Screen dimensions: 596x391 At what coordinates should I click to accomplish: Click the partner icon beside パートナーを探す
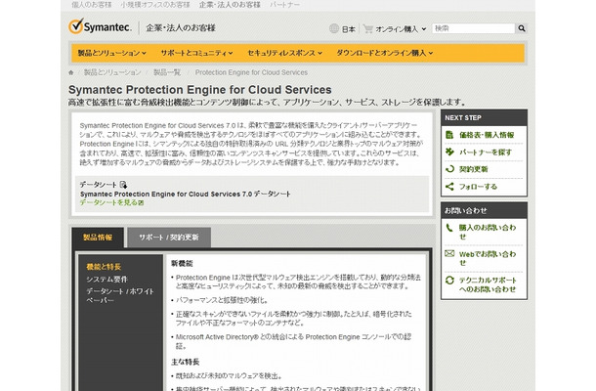pos(449,152)
